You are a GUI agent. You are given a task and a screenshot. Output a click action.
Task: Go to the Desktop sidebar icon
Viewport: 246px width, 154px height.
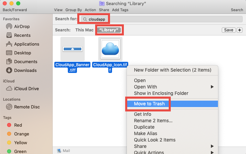coord(9,53)
